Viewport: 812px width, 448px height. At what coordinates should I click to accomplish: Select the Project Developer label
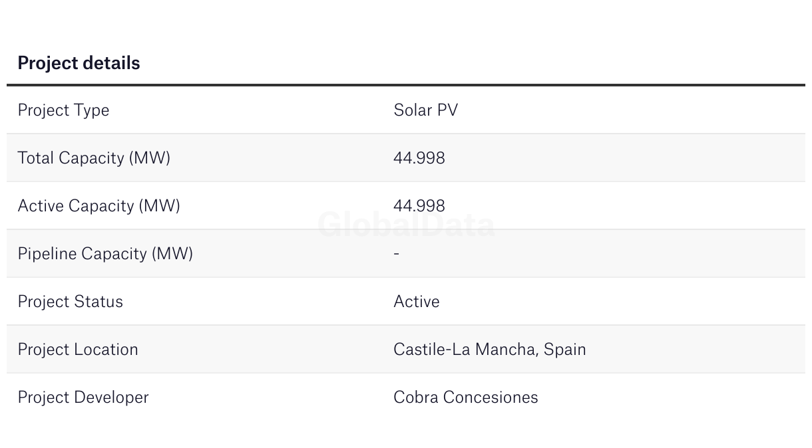click(83, 397)
